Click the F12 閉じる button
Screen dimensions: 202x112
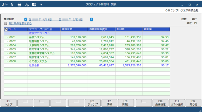tap(193, 103)
